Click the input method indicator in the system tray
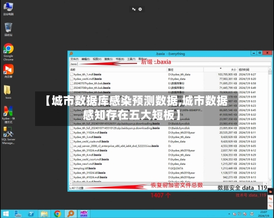Screen dimensions: 274x218 point(252,214)
